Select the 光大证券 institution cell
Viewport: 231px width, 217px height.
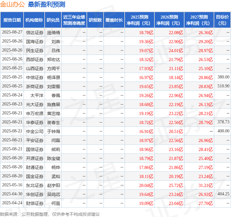pyautogui.click(x=35, y=104)
